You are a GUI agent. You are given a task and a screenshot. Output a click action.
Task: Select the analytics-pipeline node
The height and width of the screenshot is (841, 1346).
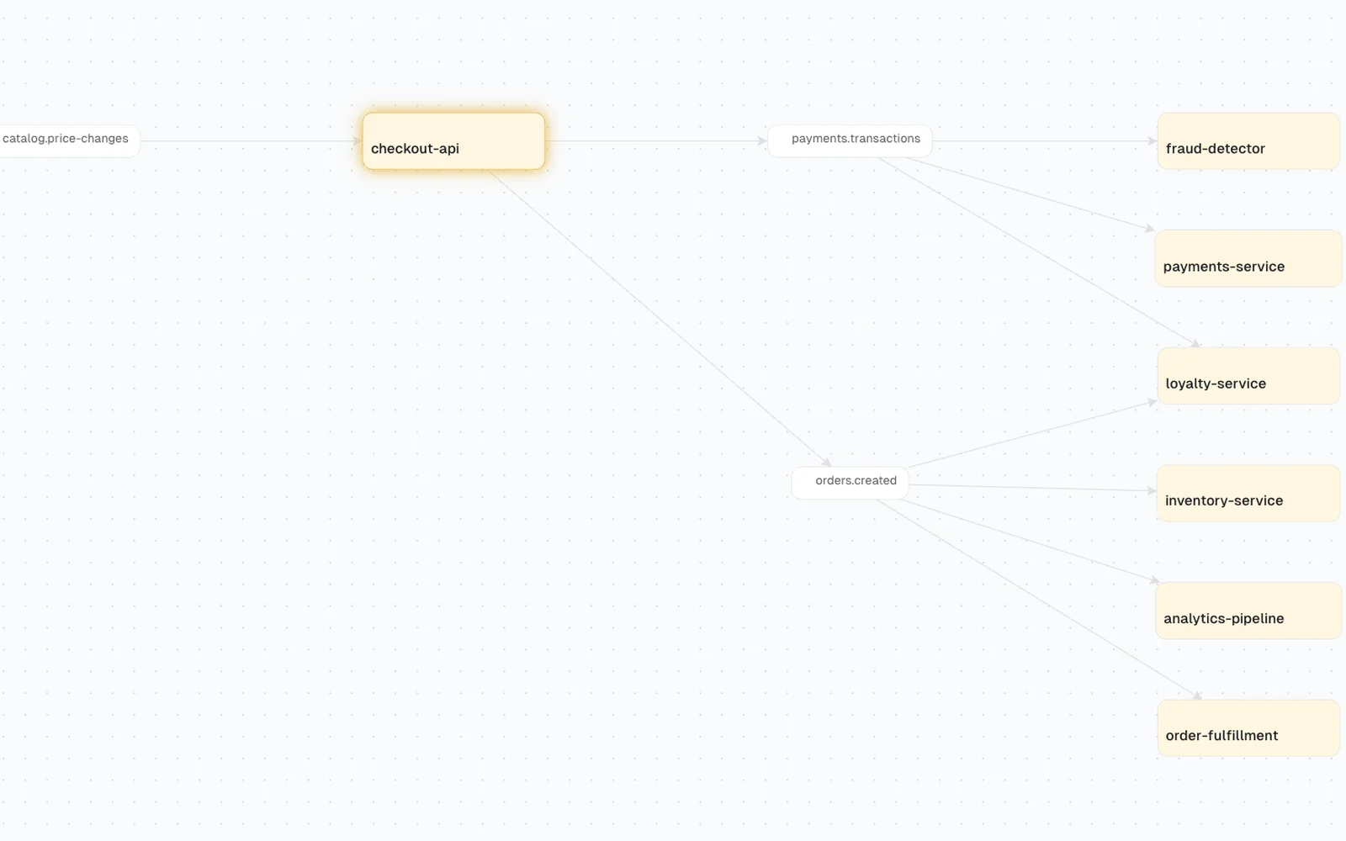[x=1248, y=611]
